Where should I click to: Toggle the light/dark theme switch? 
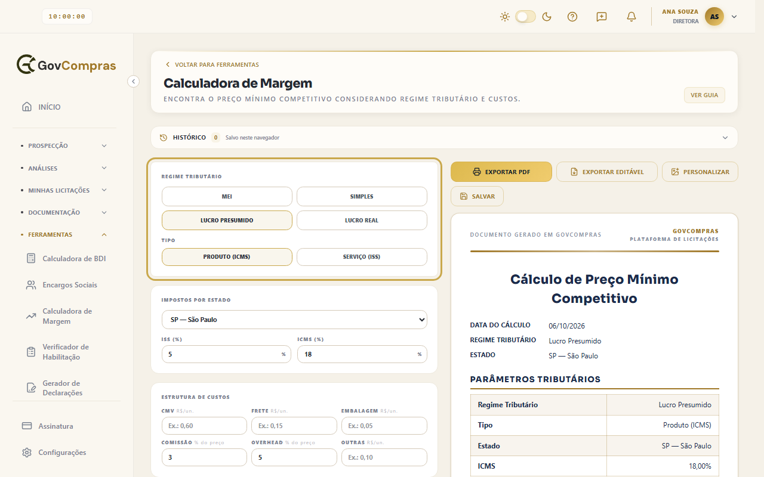coord(526,17)
